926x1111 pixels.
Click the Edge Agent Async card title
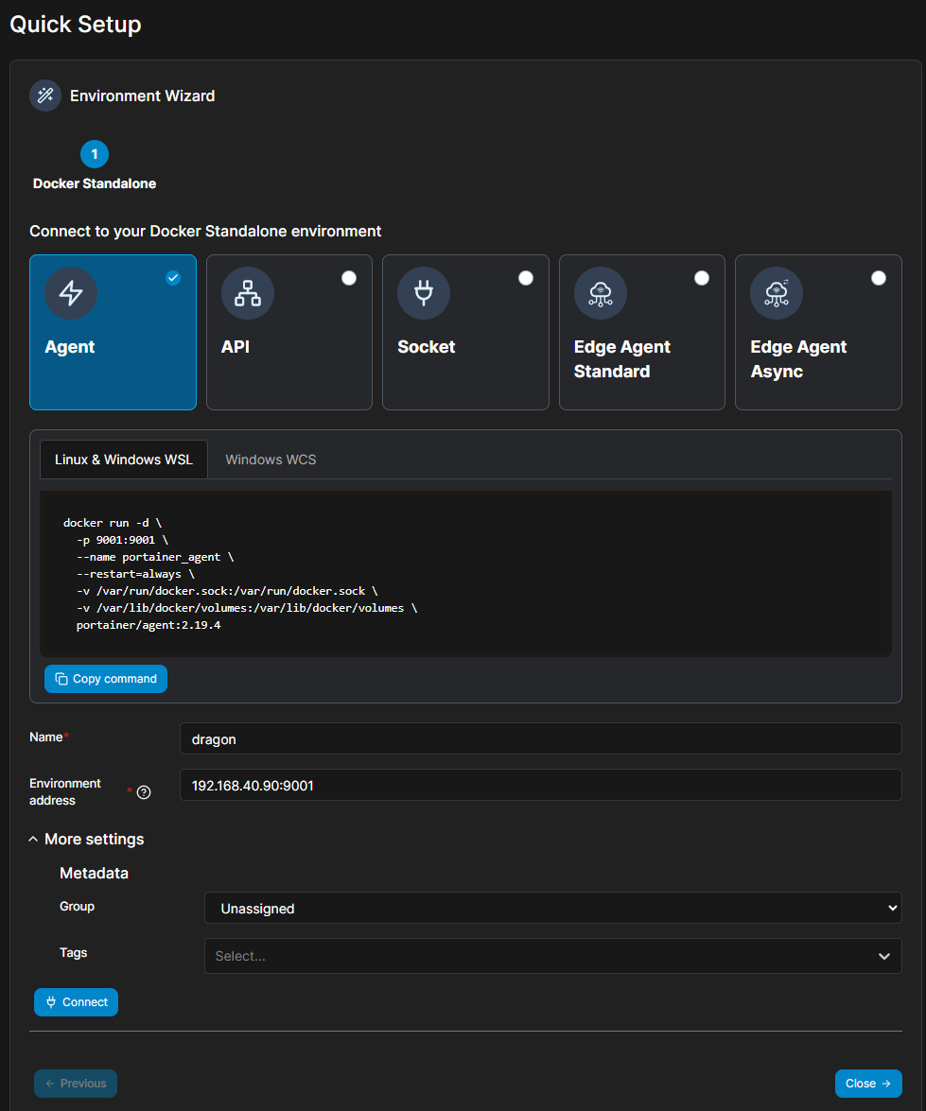point(798,359)
